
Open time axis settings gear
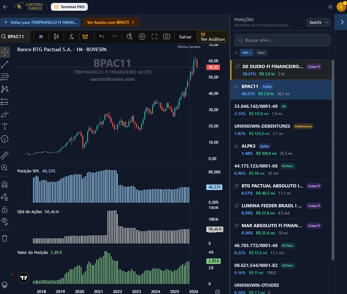(217, 292)
